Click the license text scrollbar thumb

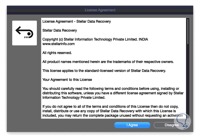[188, 32]
